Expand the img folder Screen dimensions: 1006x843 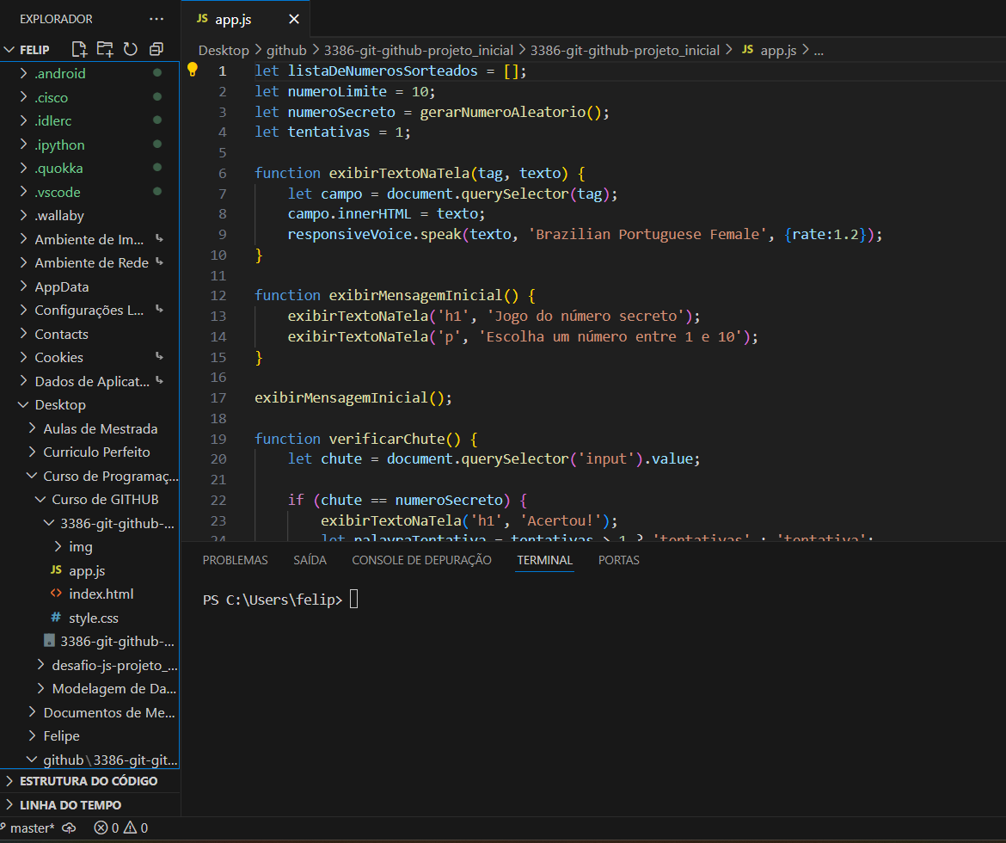(58, 546)
